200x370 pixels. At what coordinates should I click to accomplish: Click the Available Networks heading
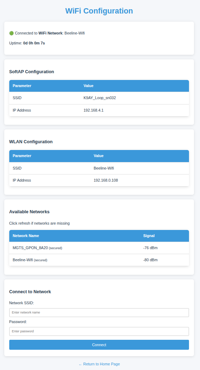pyautogui.click(x=29, y=212)
